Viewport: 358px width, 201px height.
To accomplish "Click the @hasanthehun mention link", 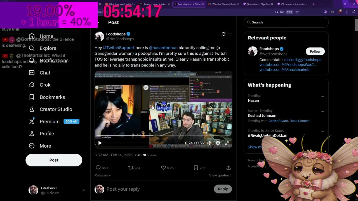I will point(163,48).
